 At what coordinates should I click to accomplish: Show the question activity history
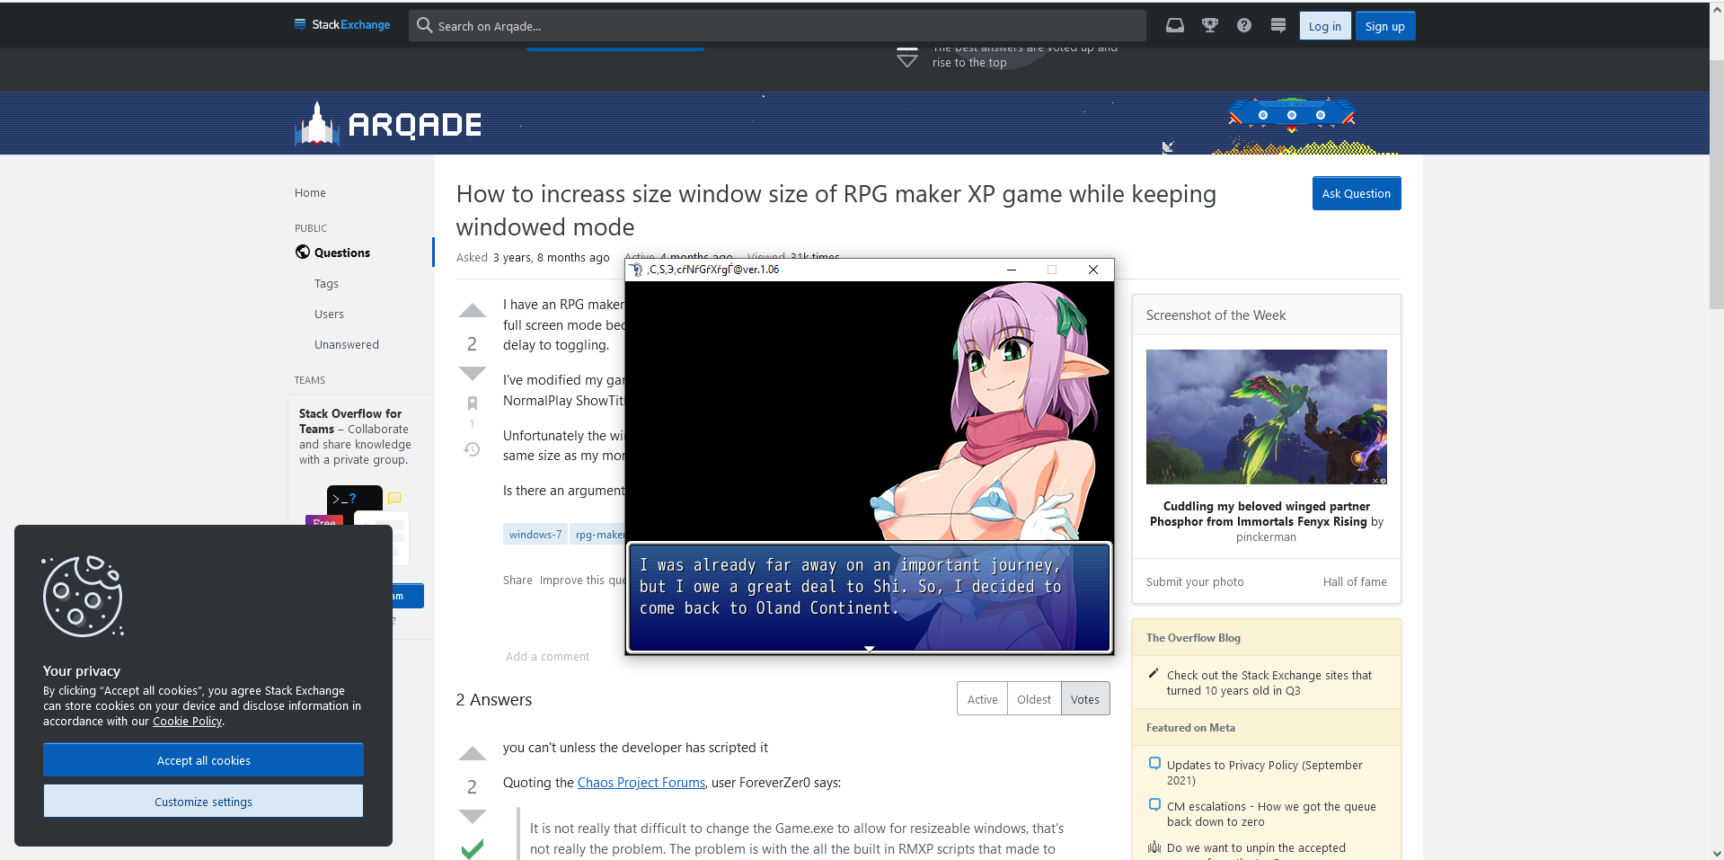[473, 448]
